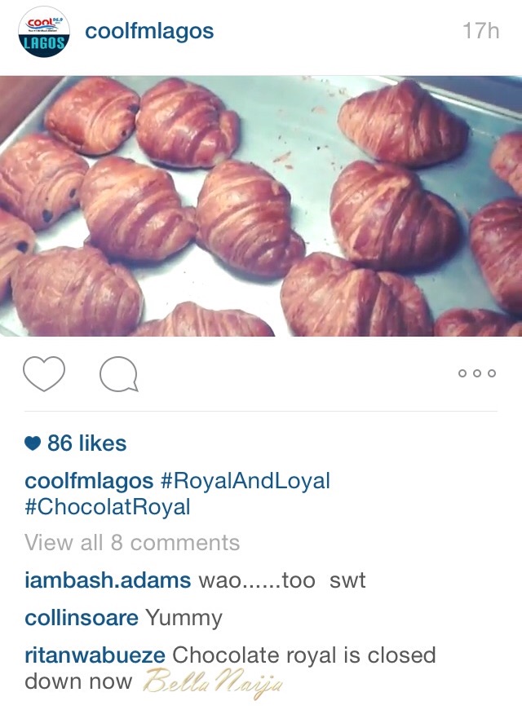
Task: Open the #ChocolatRoyal hashtag
Action: point(107,507)
